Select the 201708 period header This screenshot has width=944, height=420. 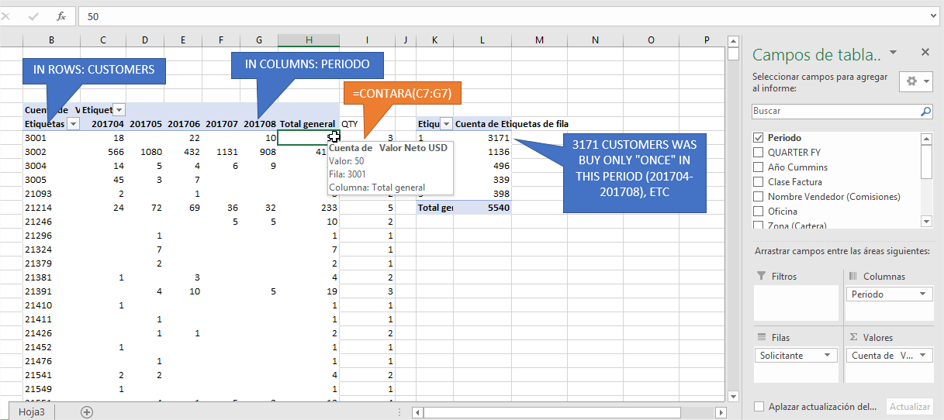(259, 123)
